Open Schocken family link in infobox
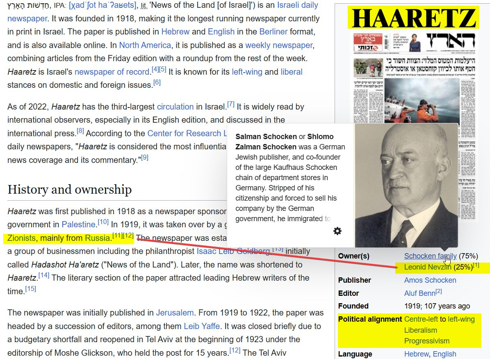 pyautogui.click(x=430, y=256)
